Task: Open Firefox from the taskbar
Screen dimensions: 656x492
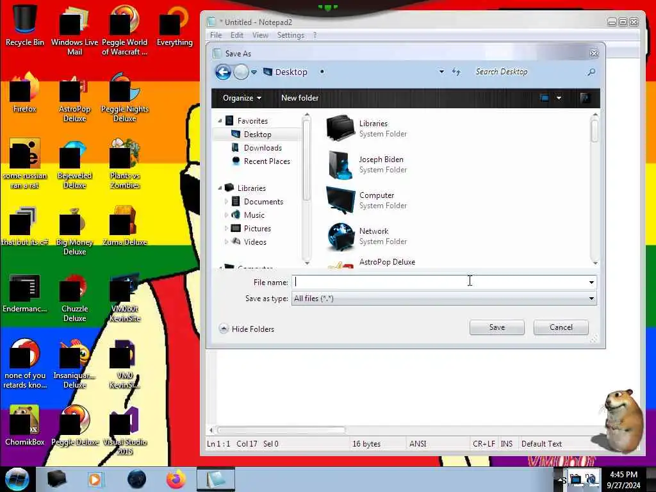Action: [x=176, y=479]
